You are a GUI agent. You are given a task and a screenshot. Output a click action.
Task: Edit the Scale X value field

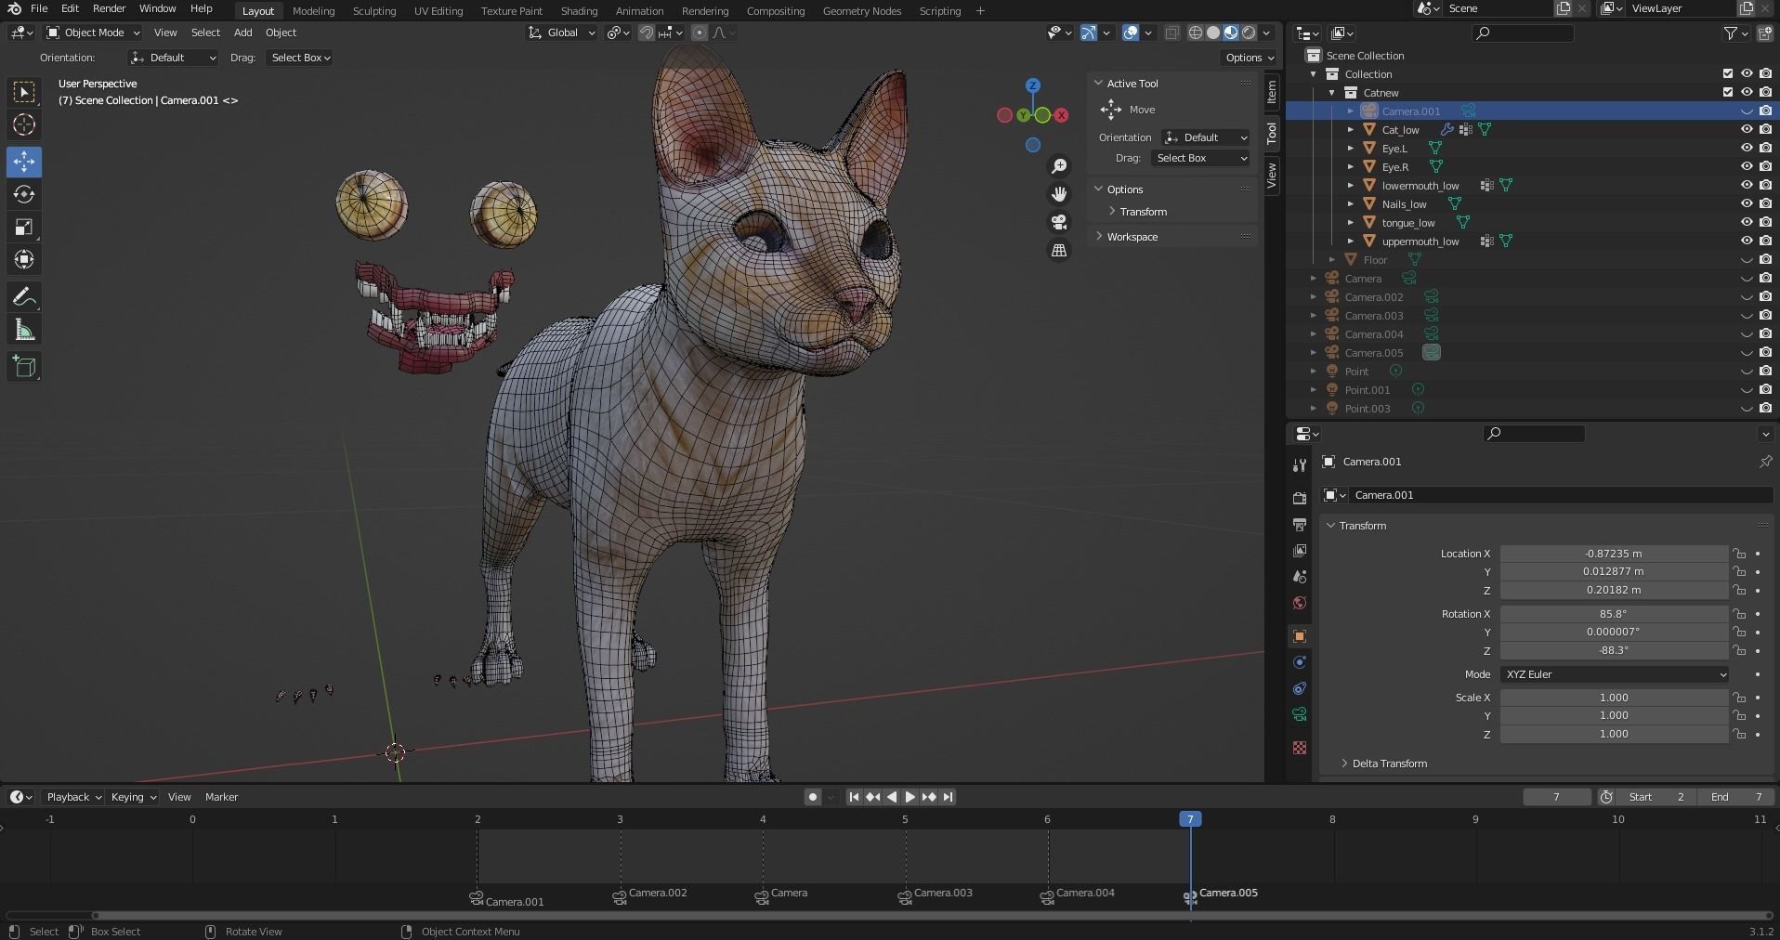coord(1614,698)
